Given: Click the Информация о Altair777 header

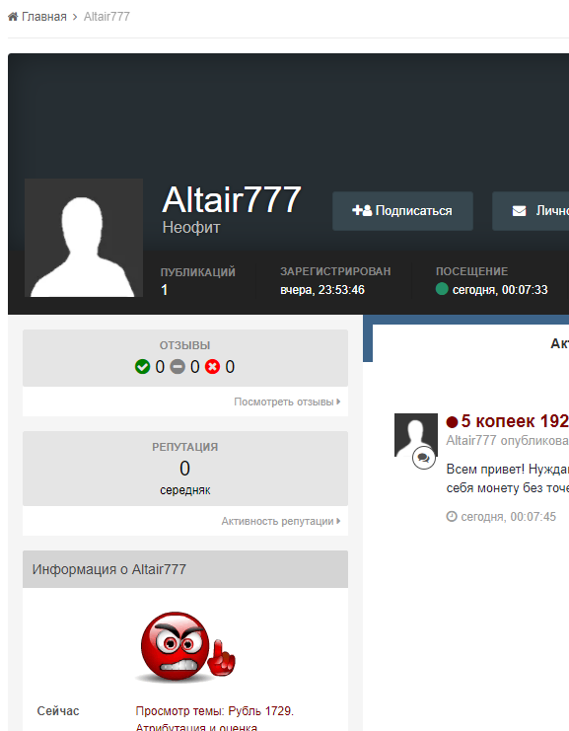Looking at the screenshot, I should tap(185, 569).
